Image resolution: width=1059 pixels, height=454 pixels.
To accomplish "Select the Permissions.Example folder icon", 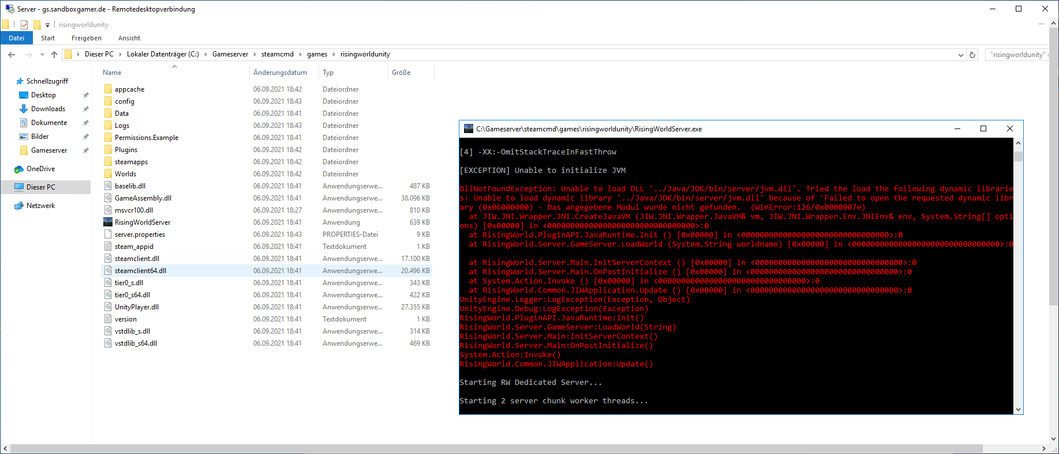I will pos(108,138).
